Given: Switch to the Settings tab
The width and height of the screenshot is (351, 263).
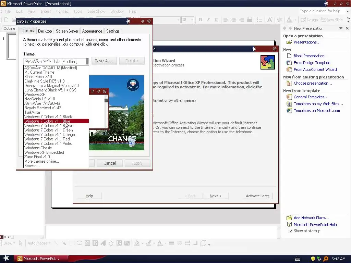Looking at the screenshot, I should click(x=113, y=31).
